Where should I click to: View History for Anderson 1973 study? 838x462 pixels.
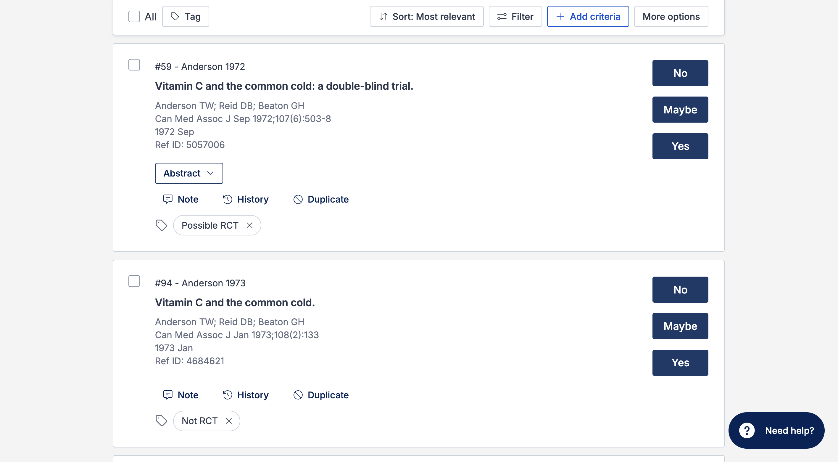pyautogui.click(x=246, y=395)
